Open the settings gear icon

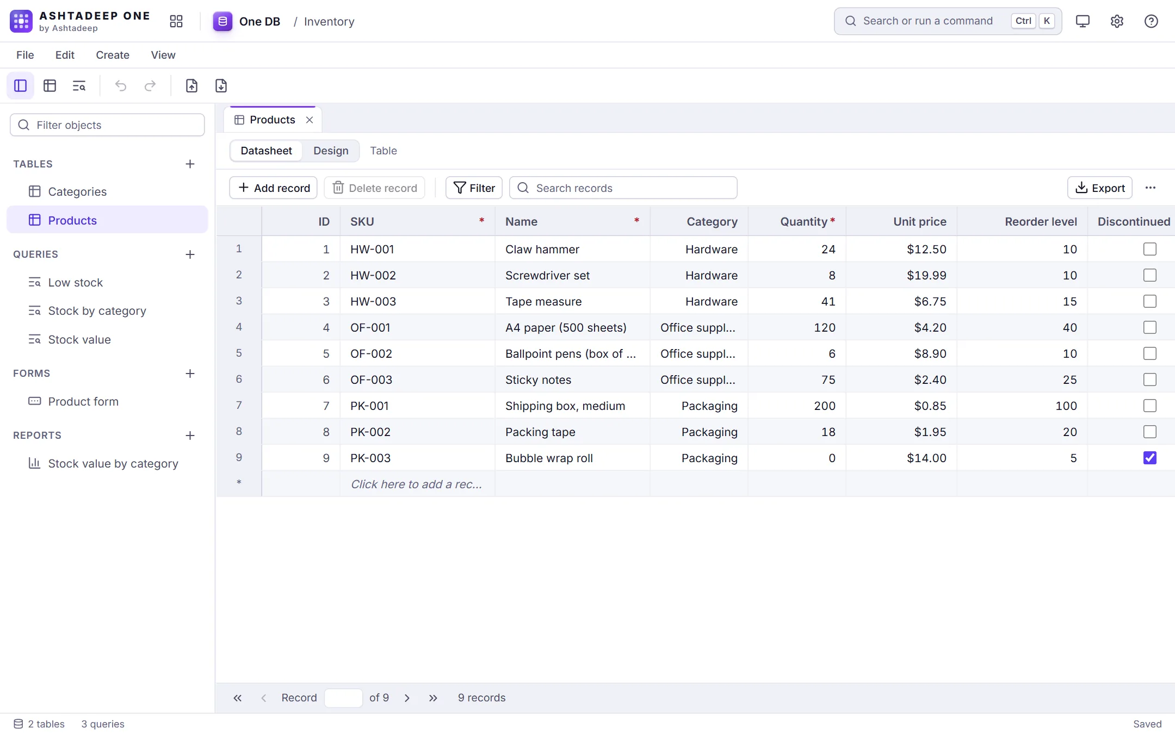(x=1117, y=21)
